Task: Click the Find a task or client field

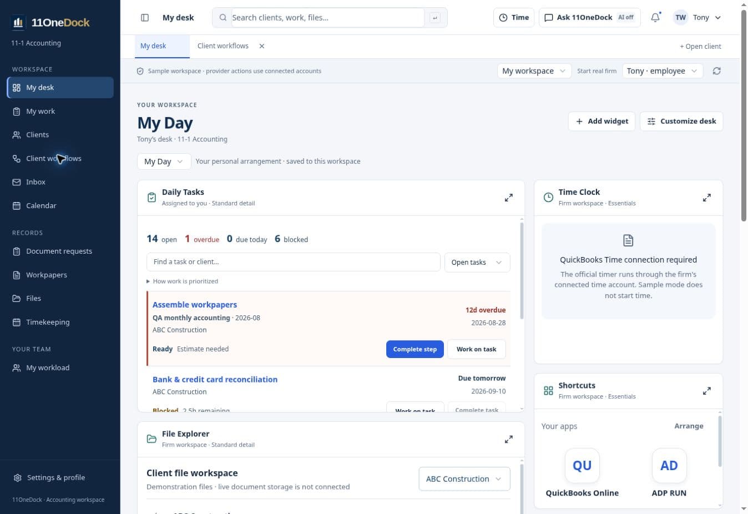Action: point(294,262)
